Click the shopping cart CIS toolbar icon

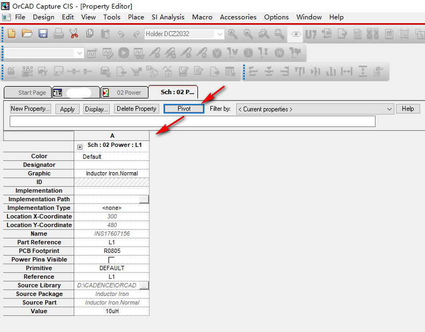pos(136,72)
